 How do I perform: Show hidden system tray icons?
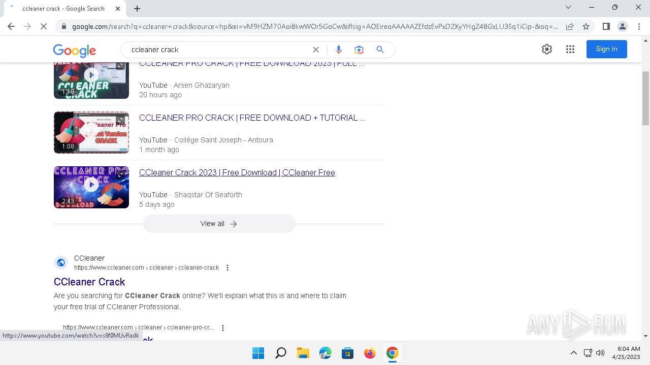pyautogui.click(x=574, y=353)
